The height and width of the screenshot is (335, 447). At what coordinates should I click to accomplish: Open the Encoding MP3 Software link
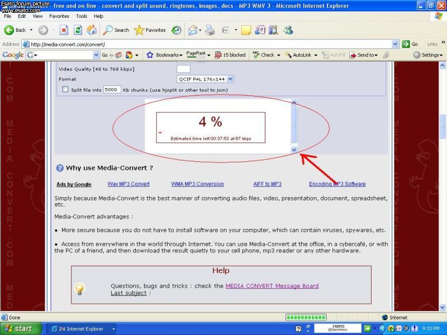coord(337,184)
